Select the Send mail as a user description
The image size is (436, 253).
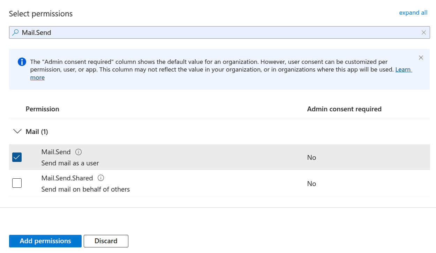[70, 163]
